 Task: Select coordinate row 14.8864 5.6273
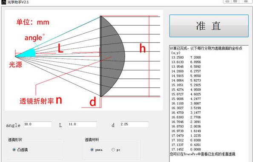186,81
